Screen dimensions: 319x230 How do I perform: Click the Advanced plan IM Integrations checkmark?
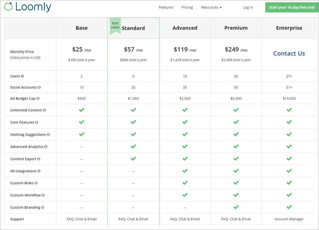tap(185, 171)
